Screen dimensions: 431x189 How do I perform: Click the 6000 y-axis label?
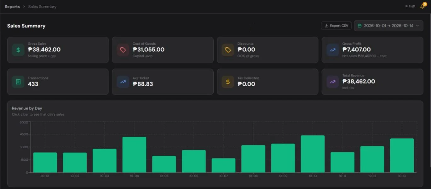coord(24,122)
